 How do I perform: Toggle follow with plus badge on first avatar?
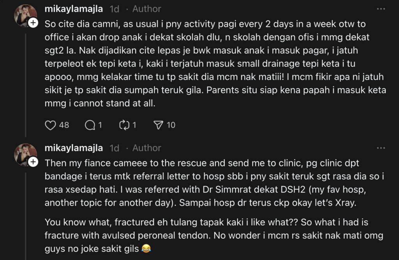(34, 23)
